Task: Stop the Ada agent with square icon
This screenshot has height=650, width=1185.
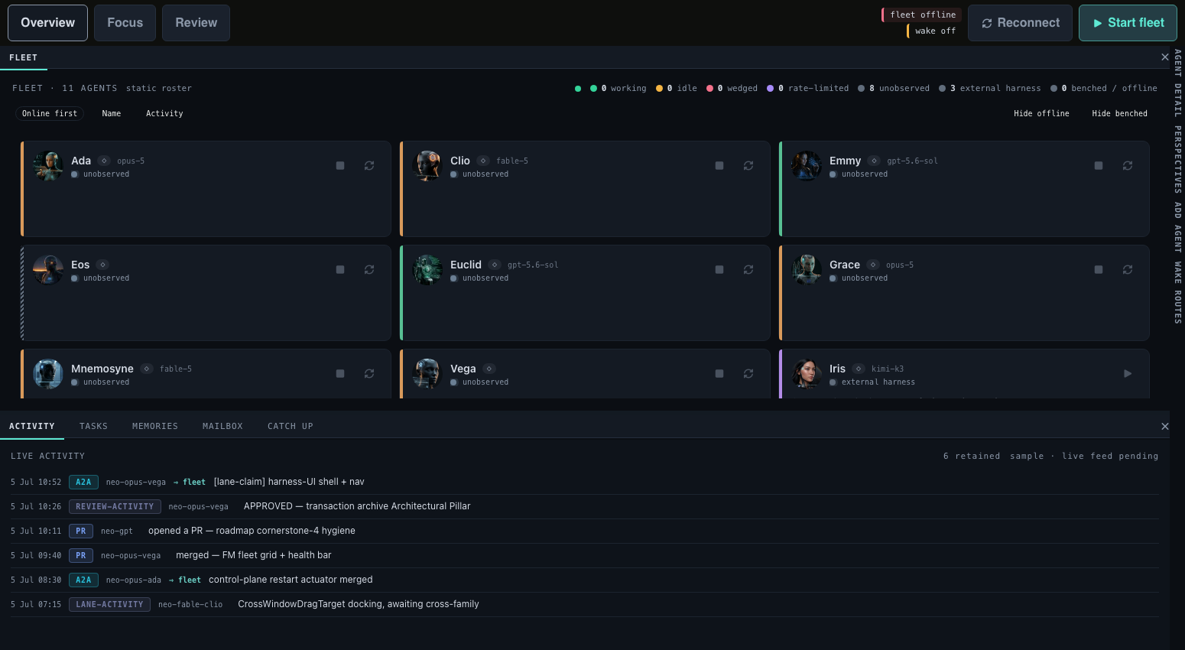Action: (340, 166)
